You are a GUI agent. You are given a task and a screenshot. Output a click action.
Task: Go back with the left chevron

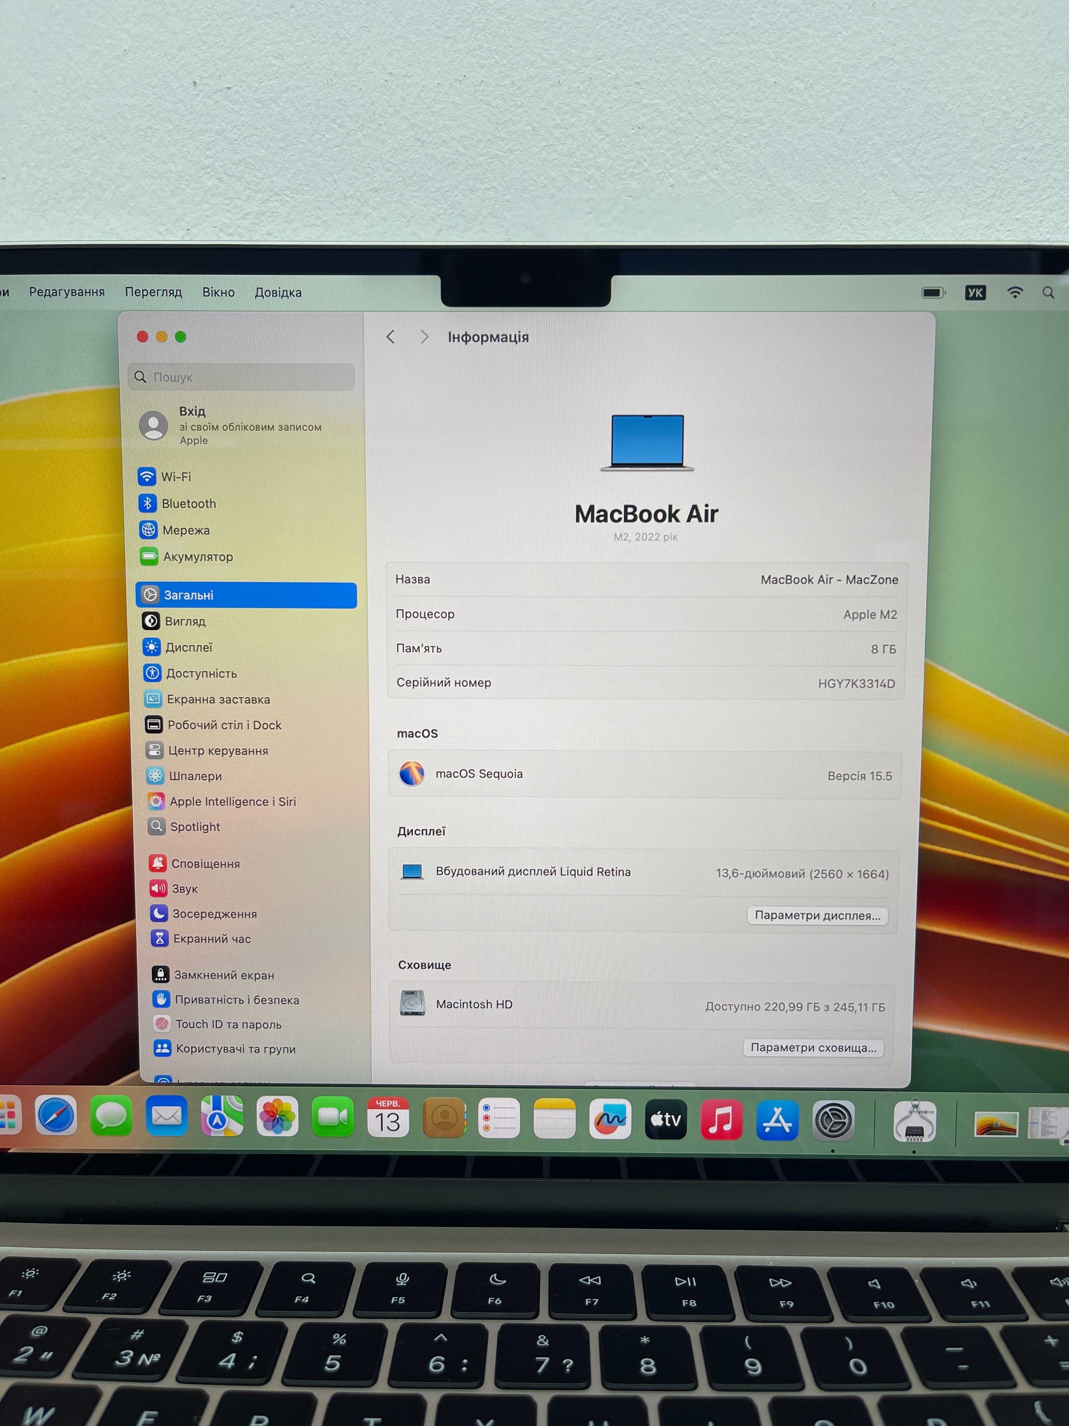(x=391, y=337)
